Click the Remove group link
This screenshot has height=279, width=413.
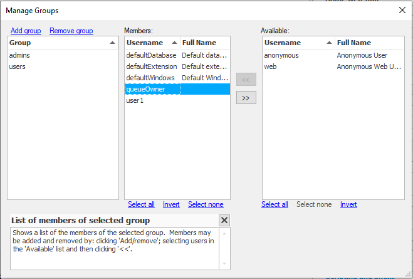[x=71, y=31]
